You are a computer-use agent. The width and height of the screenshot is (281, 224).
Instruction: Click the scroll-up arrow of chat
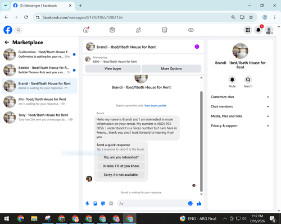[201, 78]
